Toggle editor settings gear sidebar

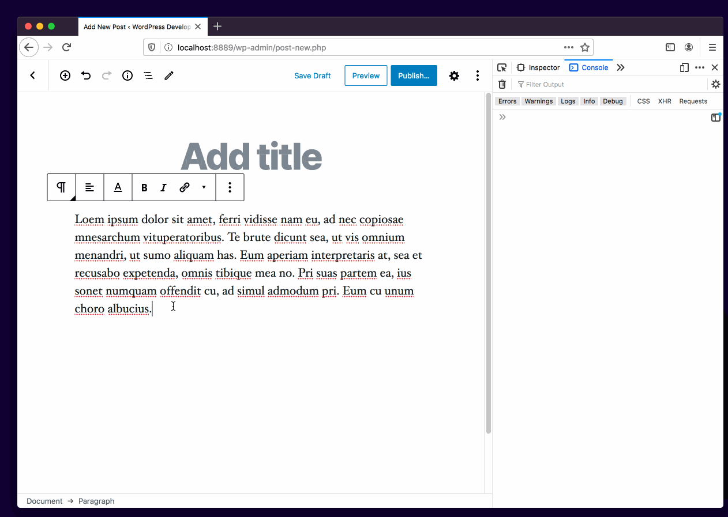(x=455, y=76)
